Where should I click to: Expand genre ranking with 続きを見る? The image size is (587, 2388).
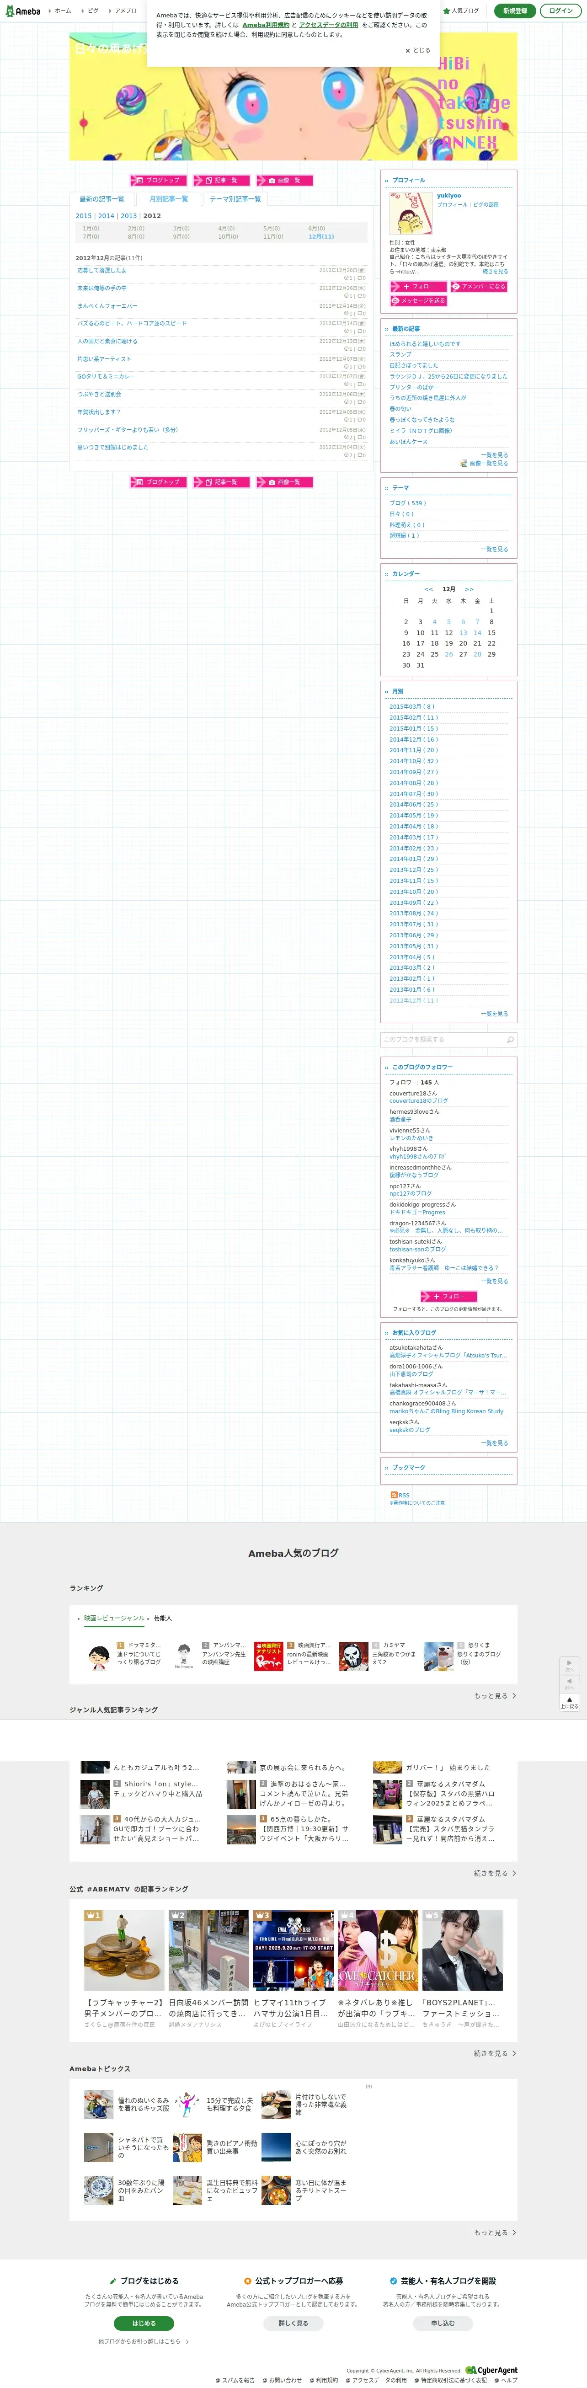point(495,1874)
